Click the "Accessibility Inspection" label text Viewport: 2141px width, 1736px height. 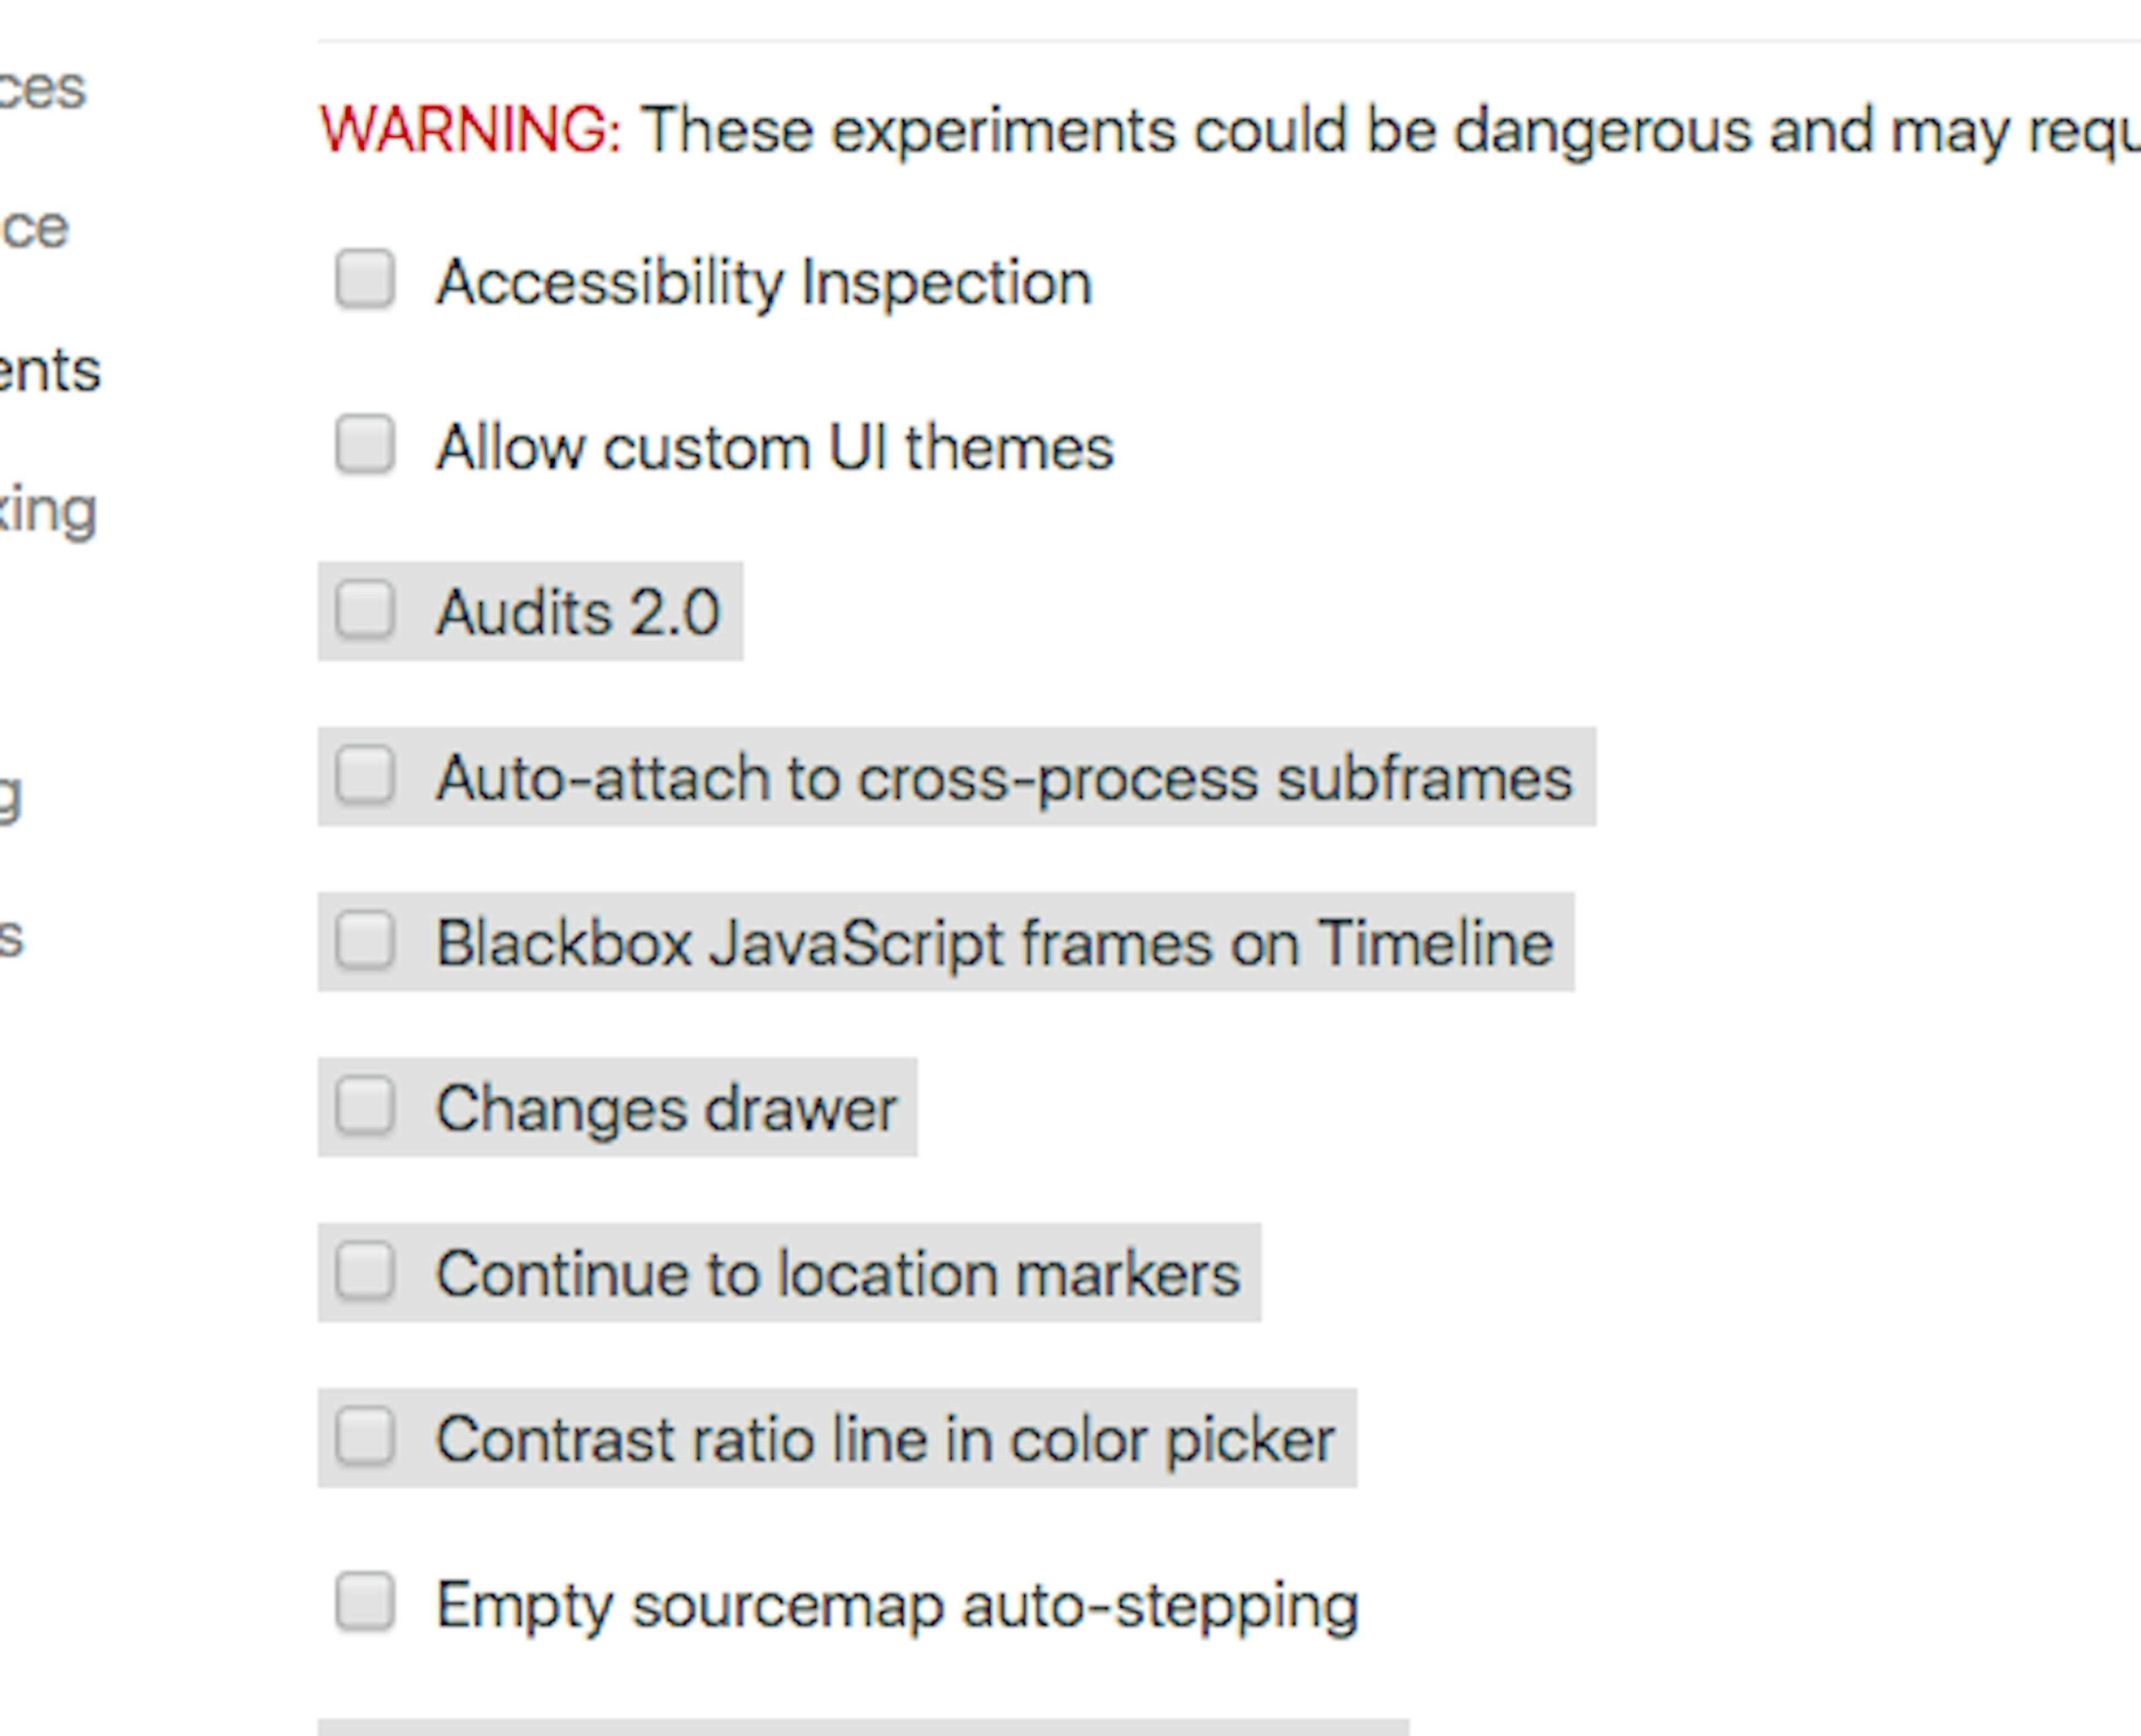764,282
